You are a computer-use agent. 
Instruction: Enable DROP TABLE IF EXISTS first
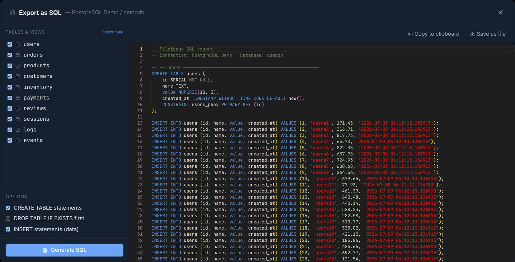[x=8, y=219]
